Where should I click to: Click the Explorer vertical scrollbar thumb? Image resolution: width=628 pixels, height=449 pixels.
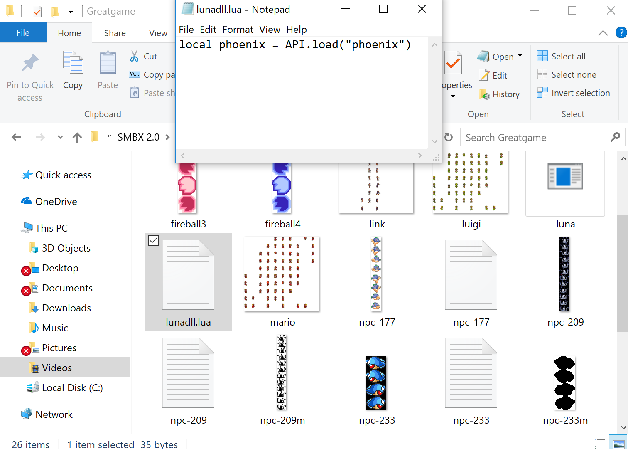pyautogui.click(x=623, y=272)
